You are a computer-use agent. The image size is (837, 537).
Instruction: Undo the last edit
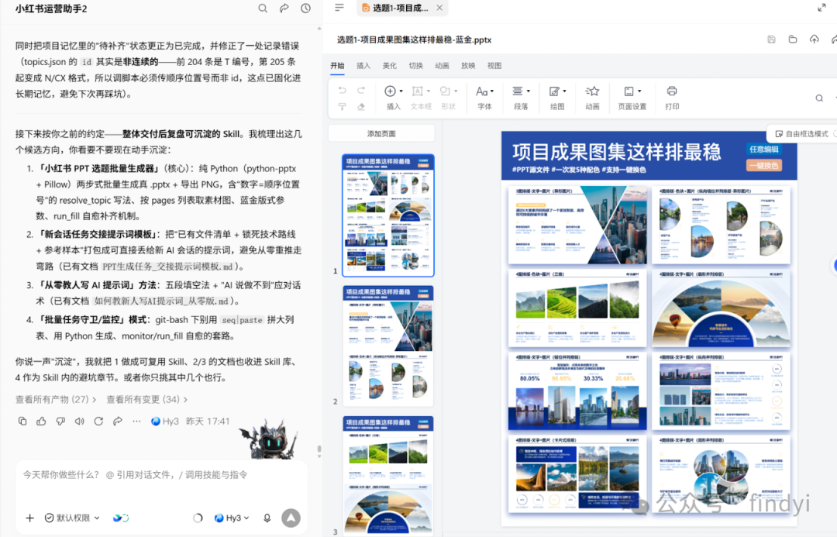coord(343,91)
